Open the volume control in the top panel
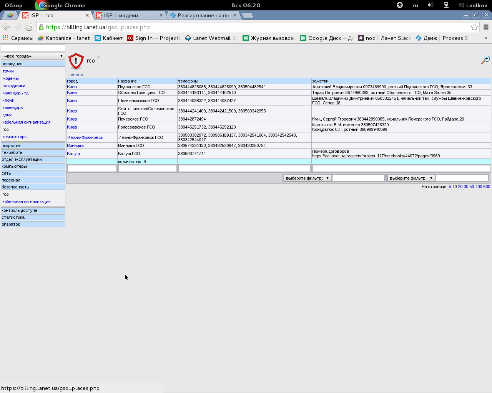 click(x=430, y=5)
